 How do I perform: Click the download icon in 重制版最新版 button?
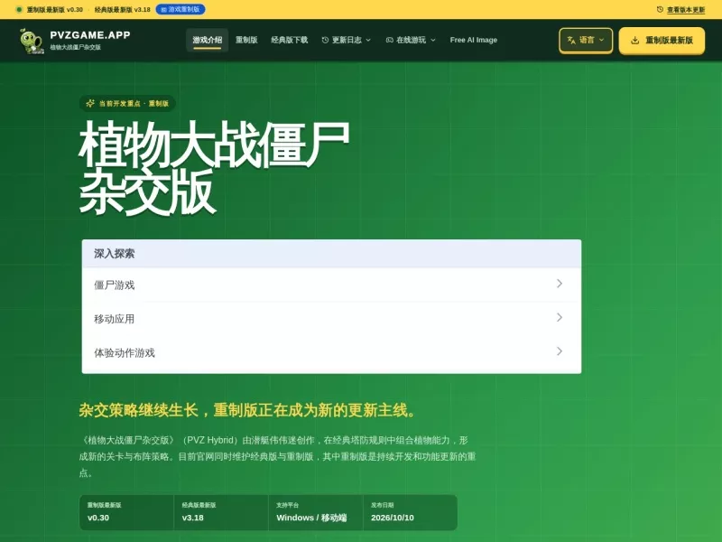[635, 40]
